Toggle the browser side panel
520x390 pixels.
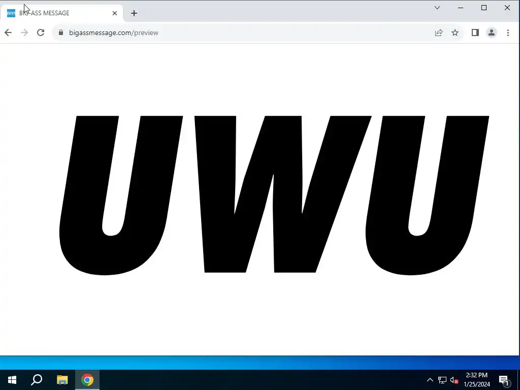click(475, 32)
